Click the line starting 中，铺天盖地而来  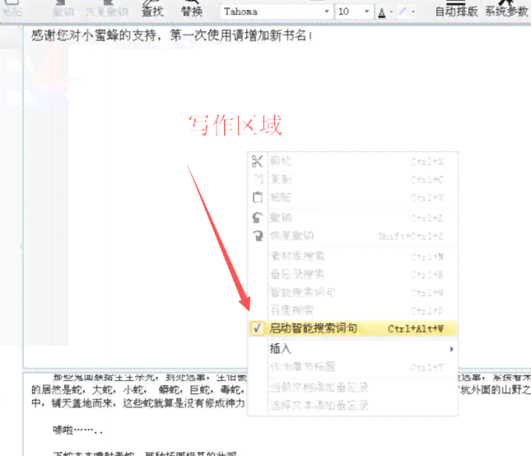pyautogui.click(x=138, y=403)
